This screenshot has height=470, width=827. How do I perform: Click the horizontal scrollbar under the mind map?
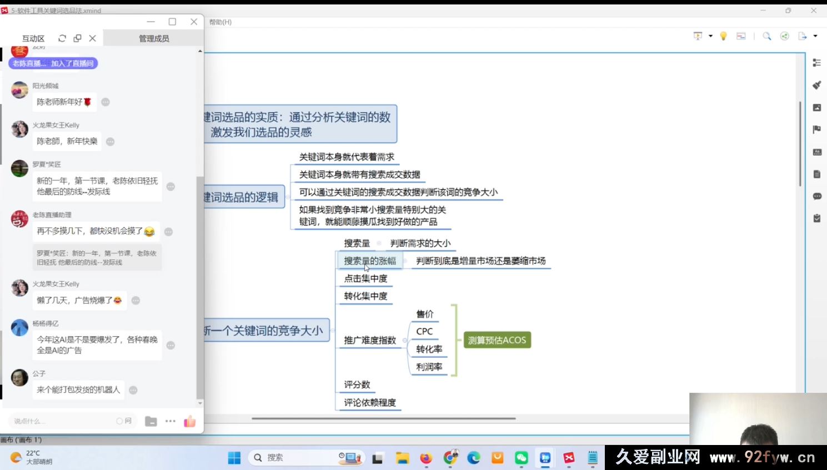(383, 418)
